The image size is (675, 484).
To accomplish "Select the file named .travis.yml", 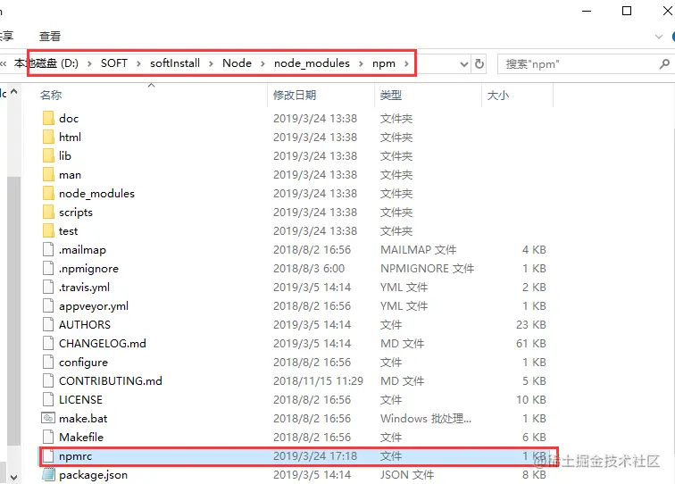I will (84, 287).
